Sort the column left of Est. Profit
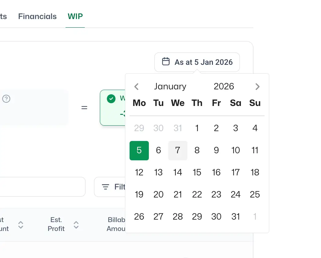The width and height of the screenshot is (321, 258). point(21,225)
